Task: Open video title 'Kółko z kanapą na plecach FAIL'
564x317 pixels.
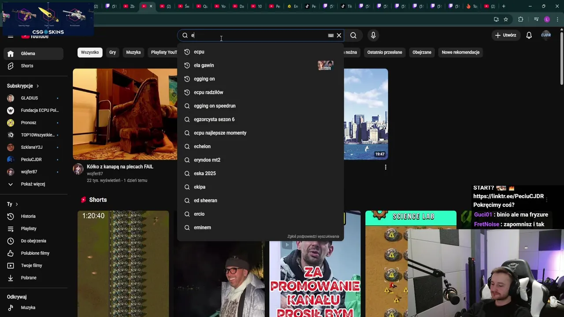Action: [120, 167]
